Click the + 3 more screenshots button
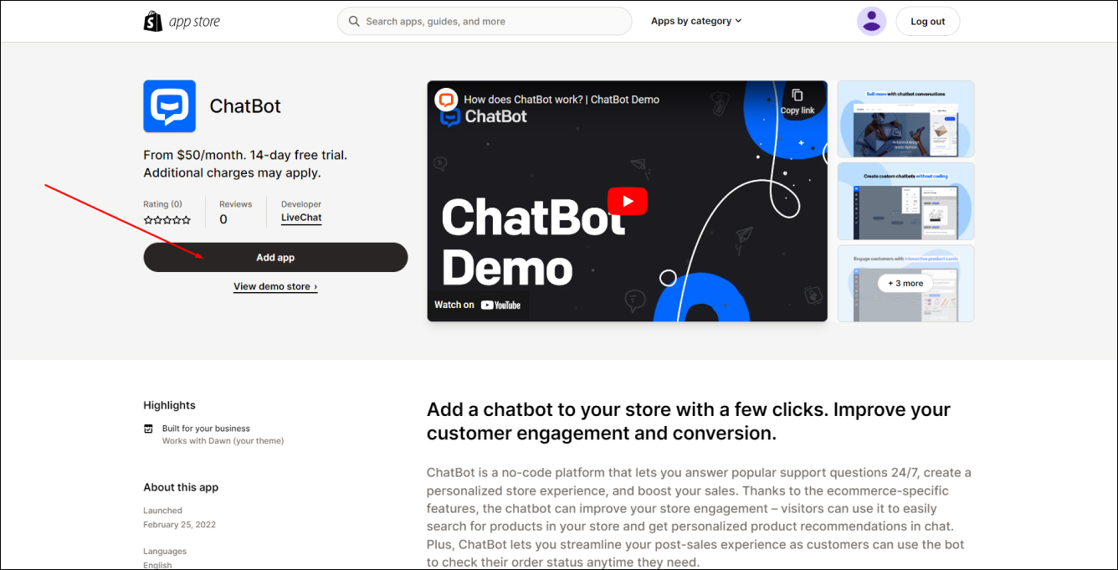The height and width of the screenshot is (570, 1118). [x=905, y=283]
